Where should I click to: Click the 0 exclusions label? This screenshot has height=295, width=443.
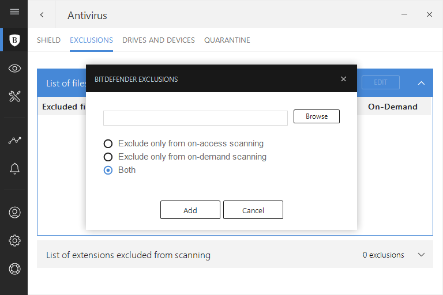click(x=384, y=255)
